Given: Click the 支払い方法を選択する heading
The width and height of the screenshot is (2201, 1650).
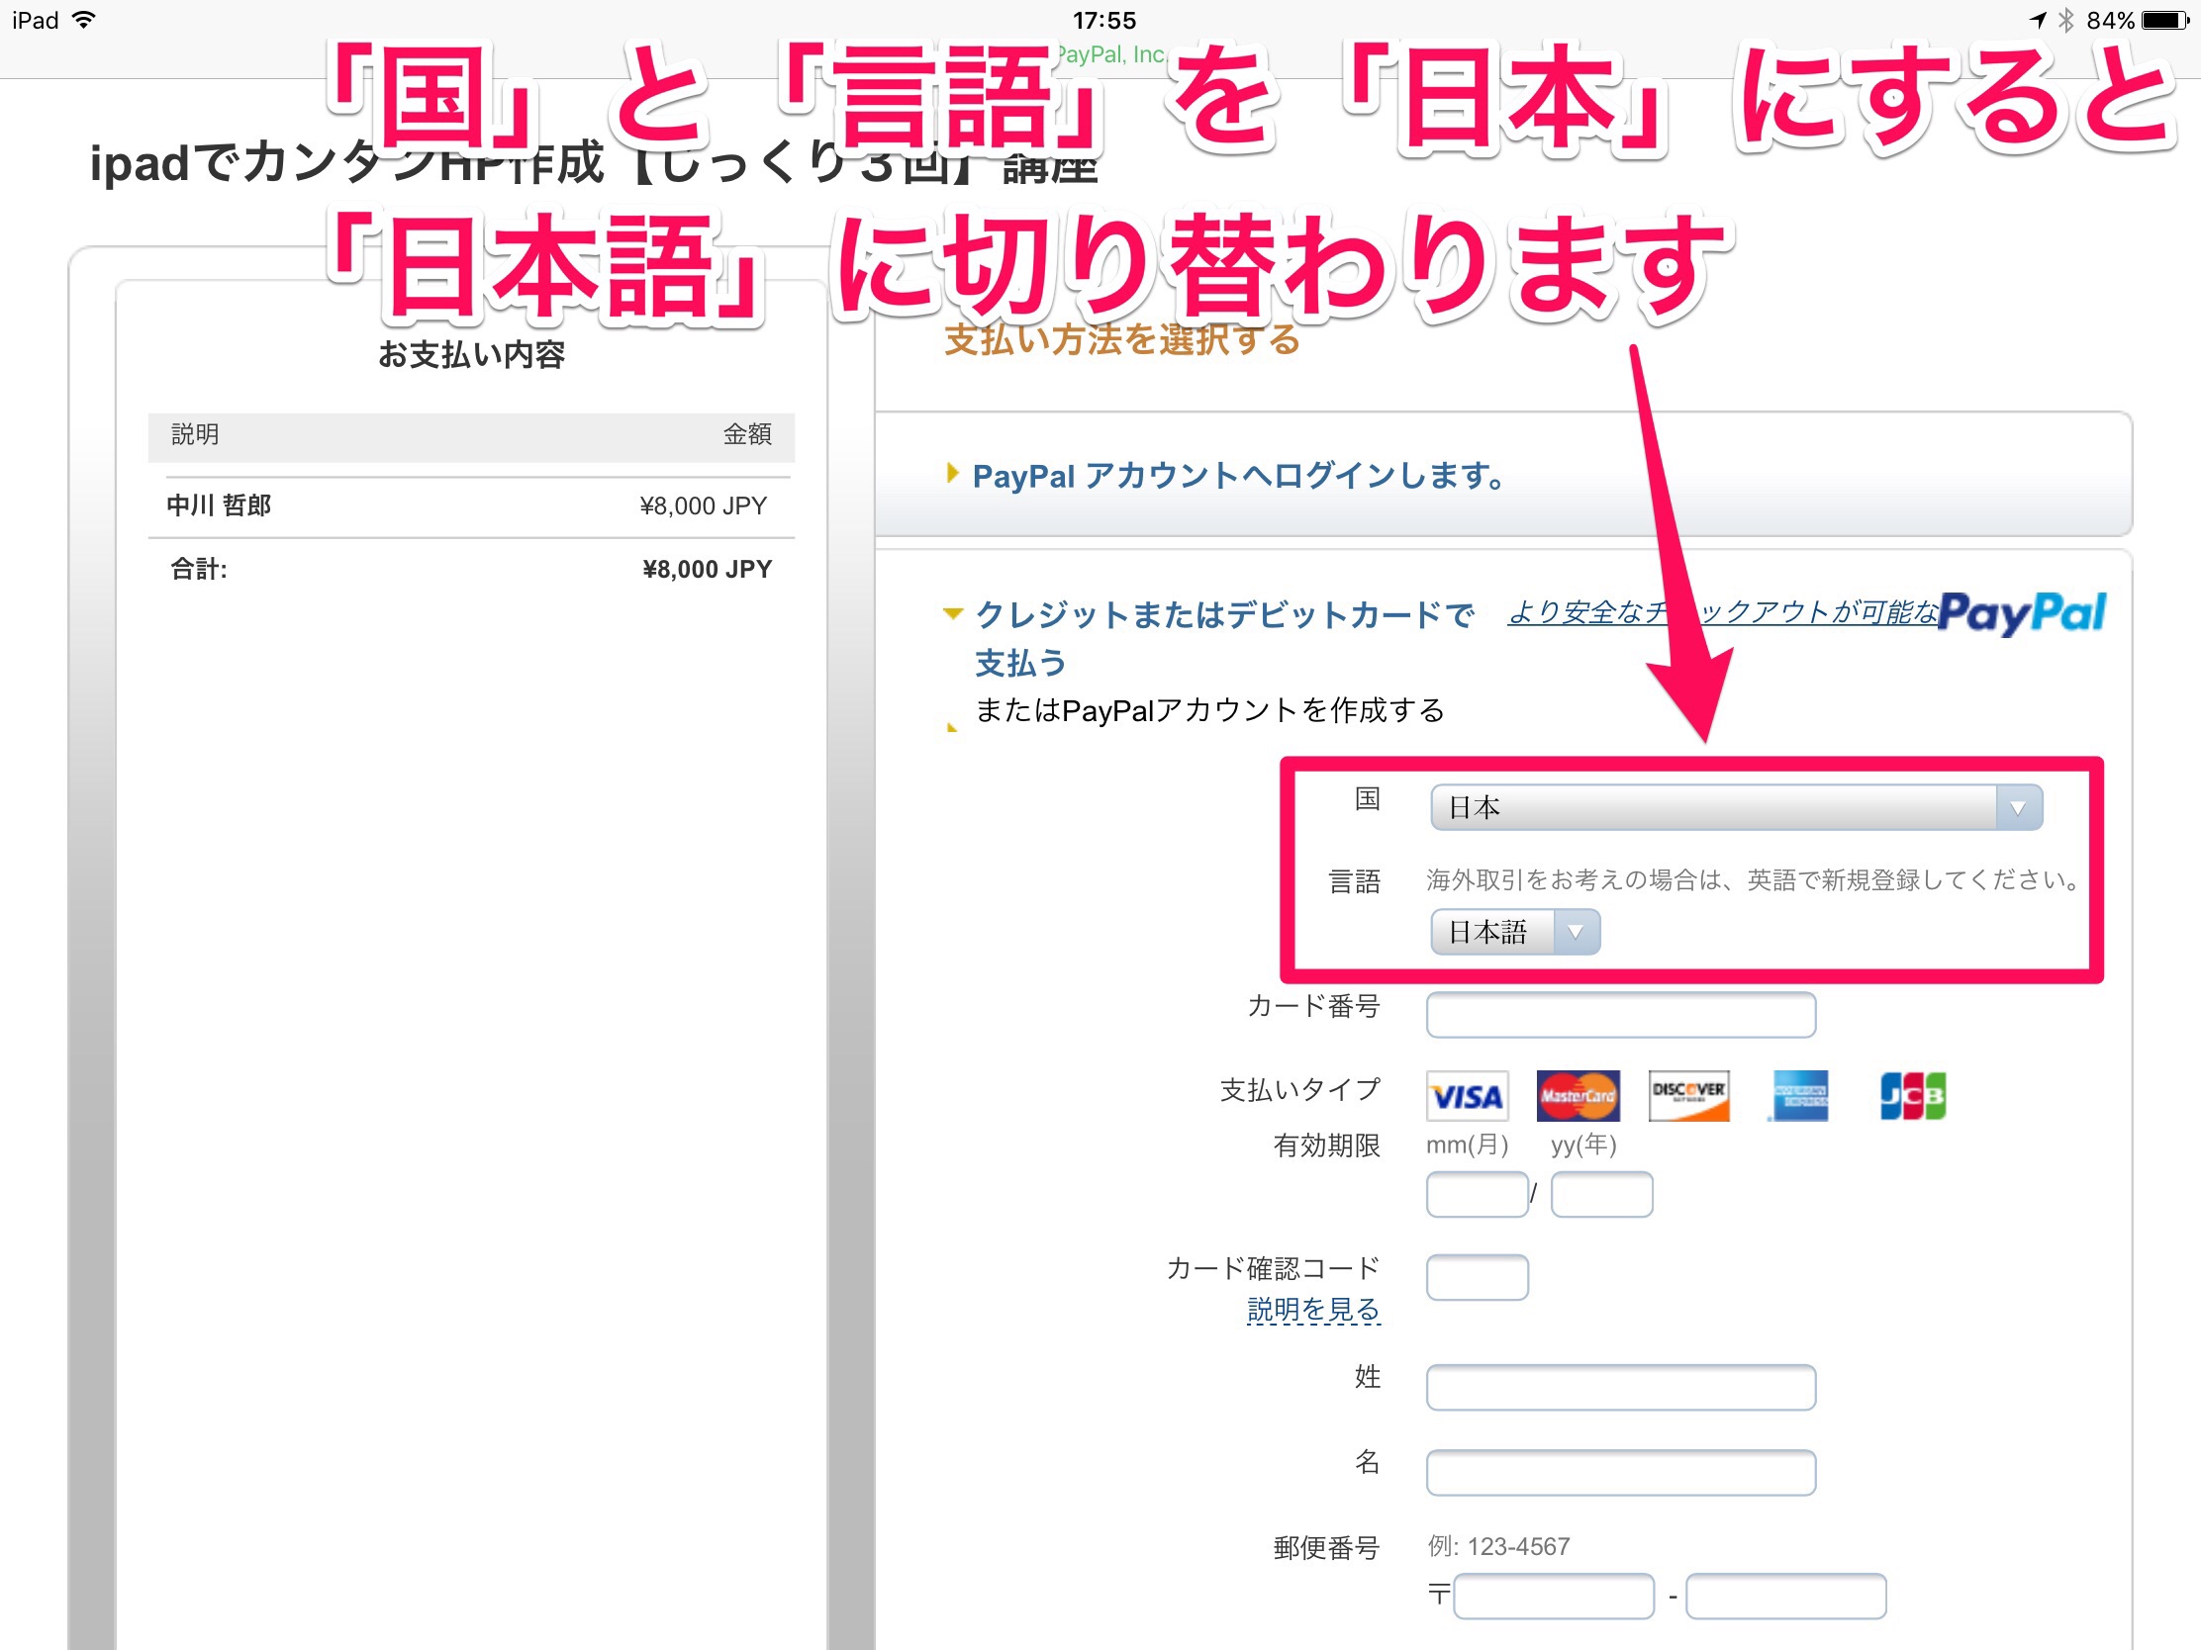Looking at the screenshot, I should tap(1122, 340).
